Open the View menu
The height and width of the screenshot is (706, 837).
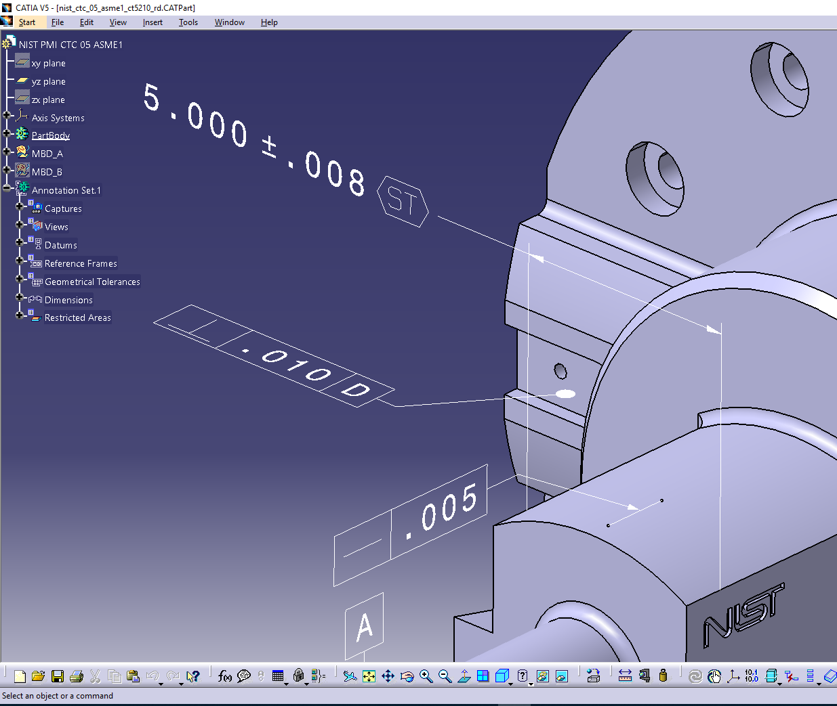tap(118, 22)
